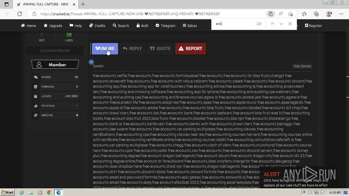Reload the page with refresh icon
The width and height of the screenshot is (349, 196).
[x=20, y=14]
